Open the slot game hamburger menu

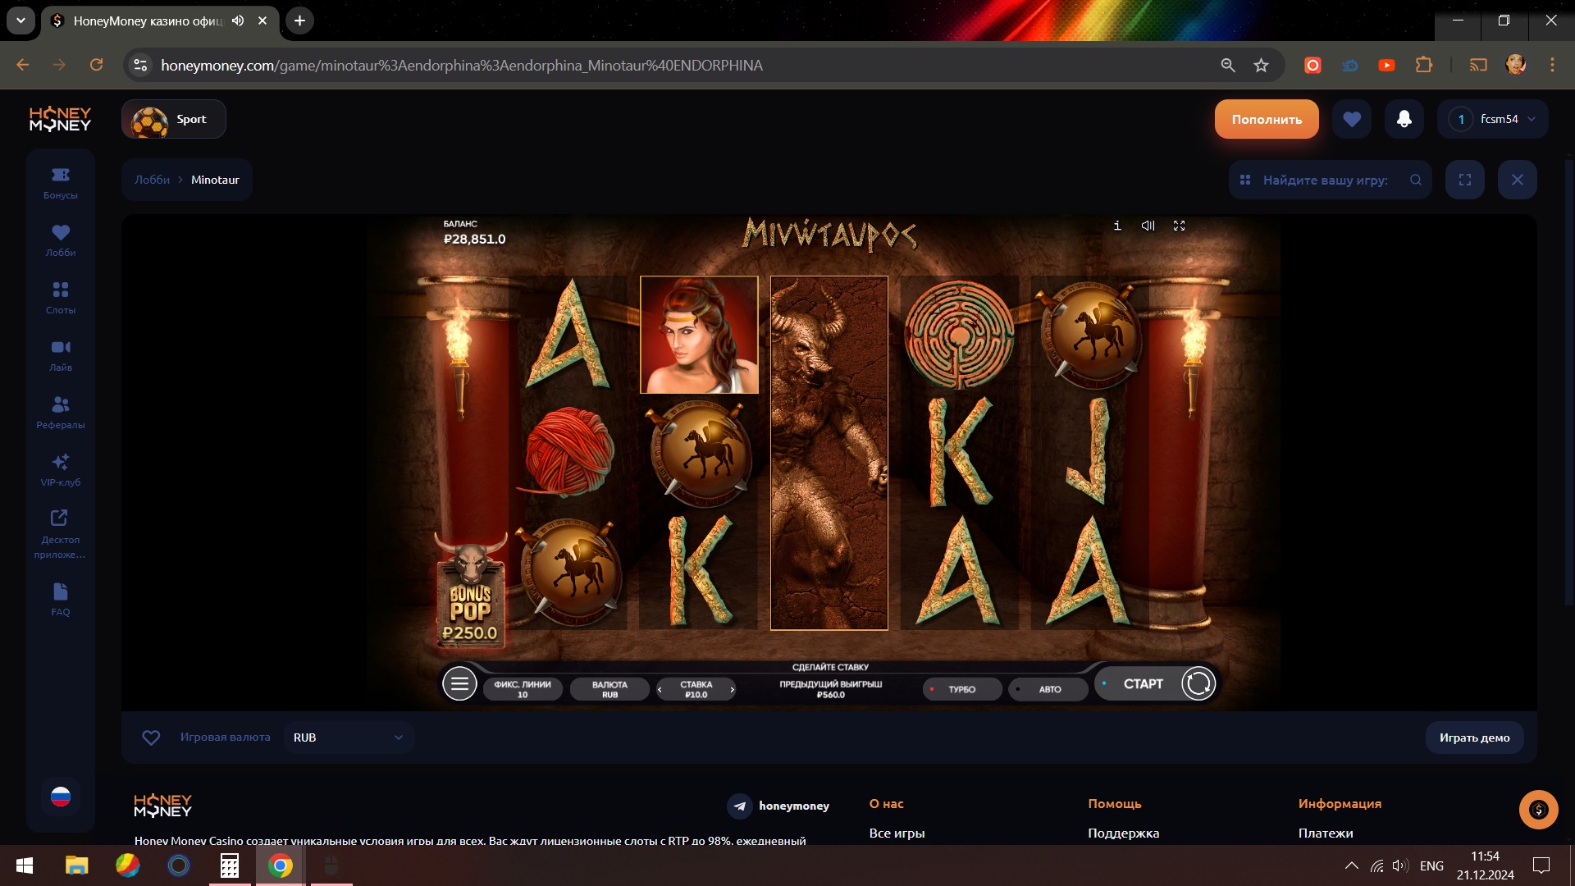(459, 683)
